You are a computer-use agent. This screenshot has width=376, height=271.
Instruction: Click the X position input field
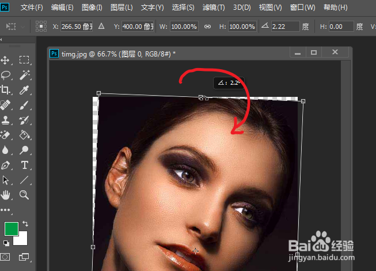click(77, 27)
